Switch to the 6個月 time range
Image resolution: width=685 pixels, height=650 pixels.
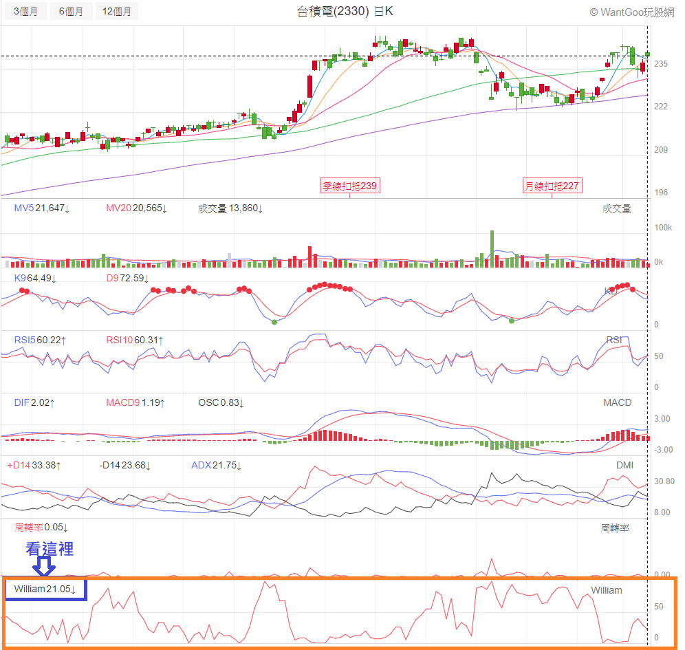click(x=70, y=12)
